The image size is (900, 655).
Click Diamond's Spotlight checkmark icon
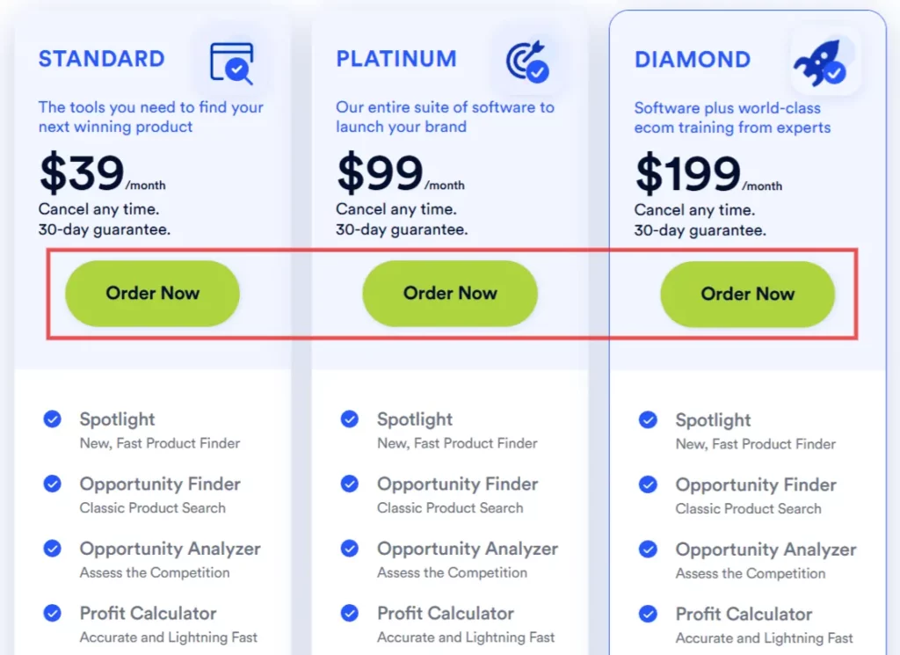[x=649, y=420]
